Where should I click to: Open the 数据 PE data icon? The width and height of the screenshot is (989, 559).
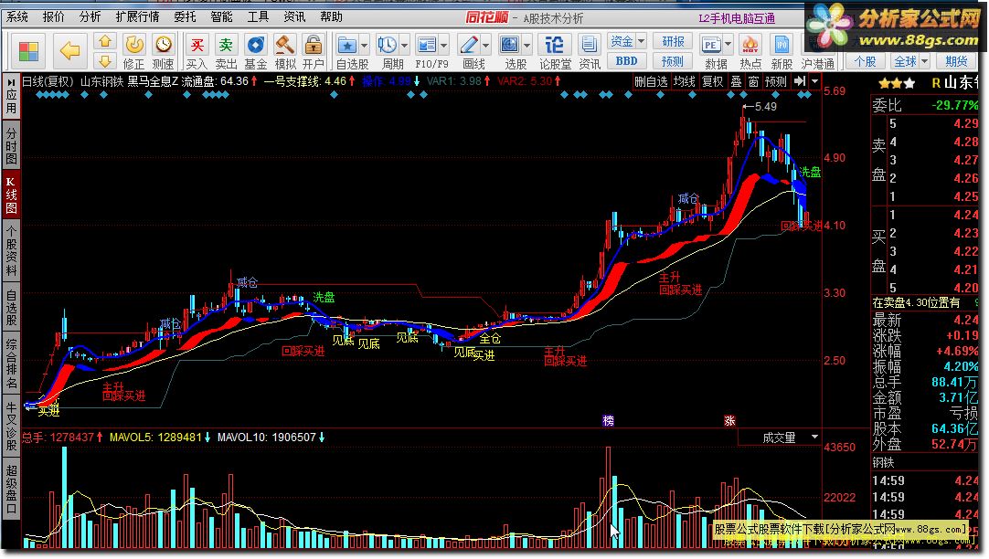711,45
